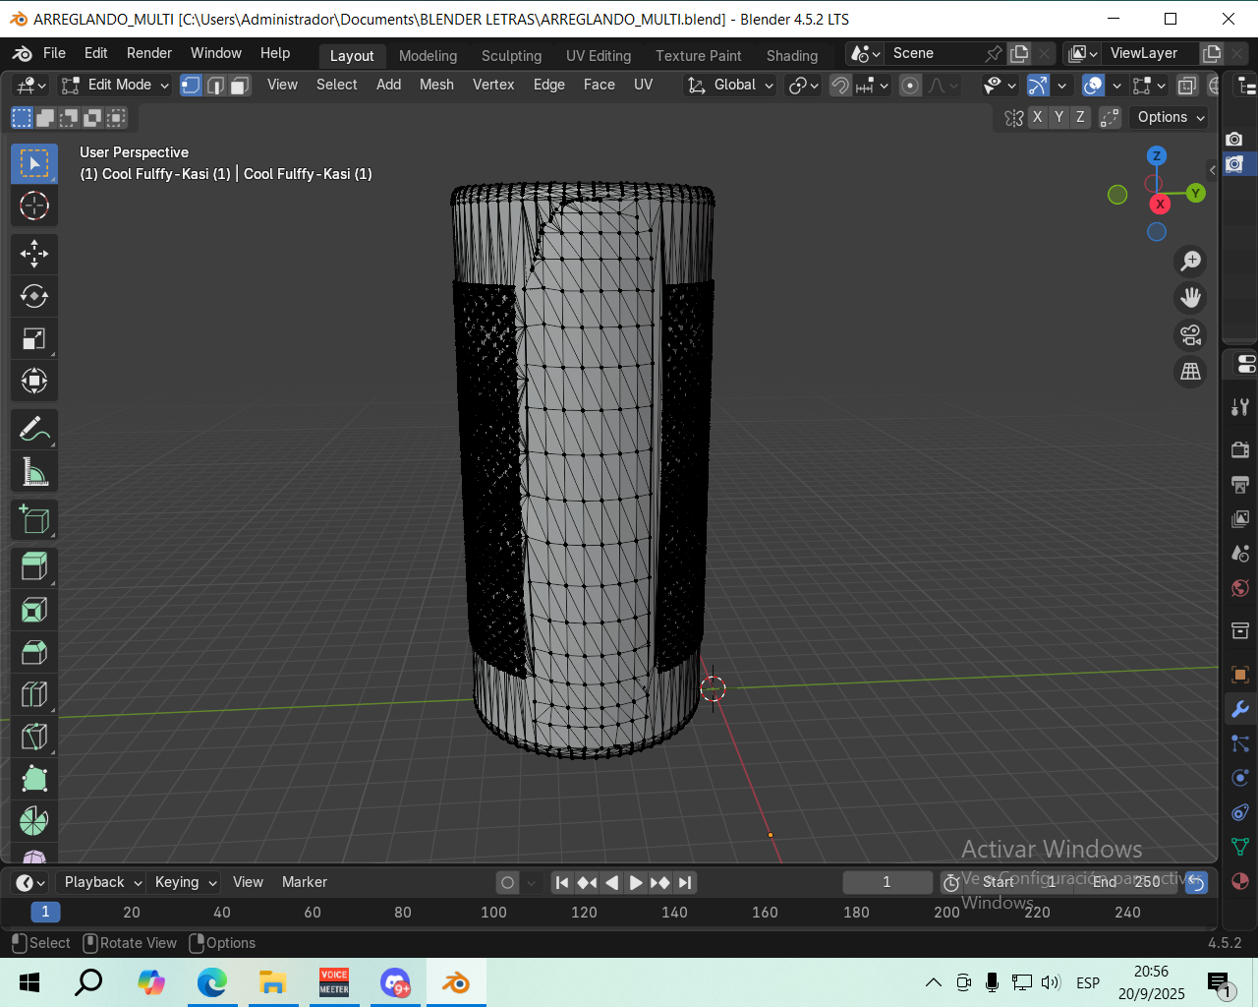Image resolution: width=1258 pixels, height=1007 pixels.
Task: Switch to the UV Editing workspace tab
Action: 598,56
